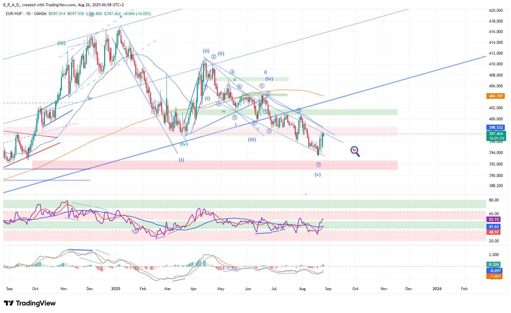Click the green 0.326 histogram tag
The width and height of the screenshot is (511, 313).
click(494, 264)
